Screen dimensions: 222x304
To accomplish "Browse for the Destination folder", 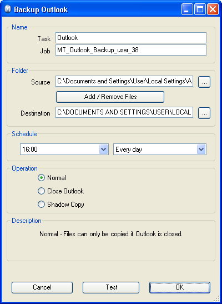I will pos(204,113).
